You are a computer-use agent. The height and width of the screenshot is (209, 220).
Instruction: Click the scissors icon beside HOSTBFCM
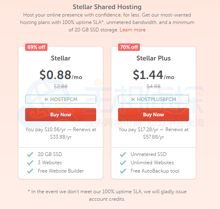tap(47, 99)
